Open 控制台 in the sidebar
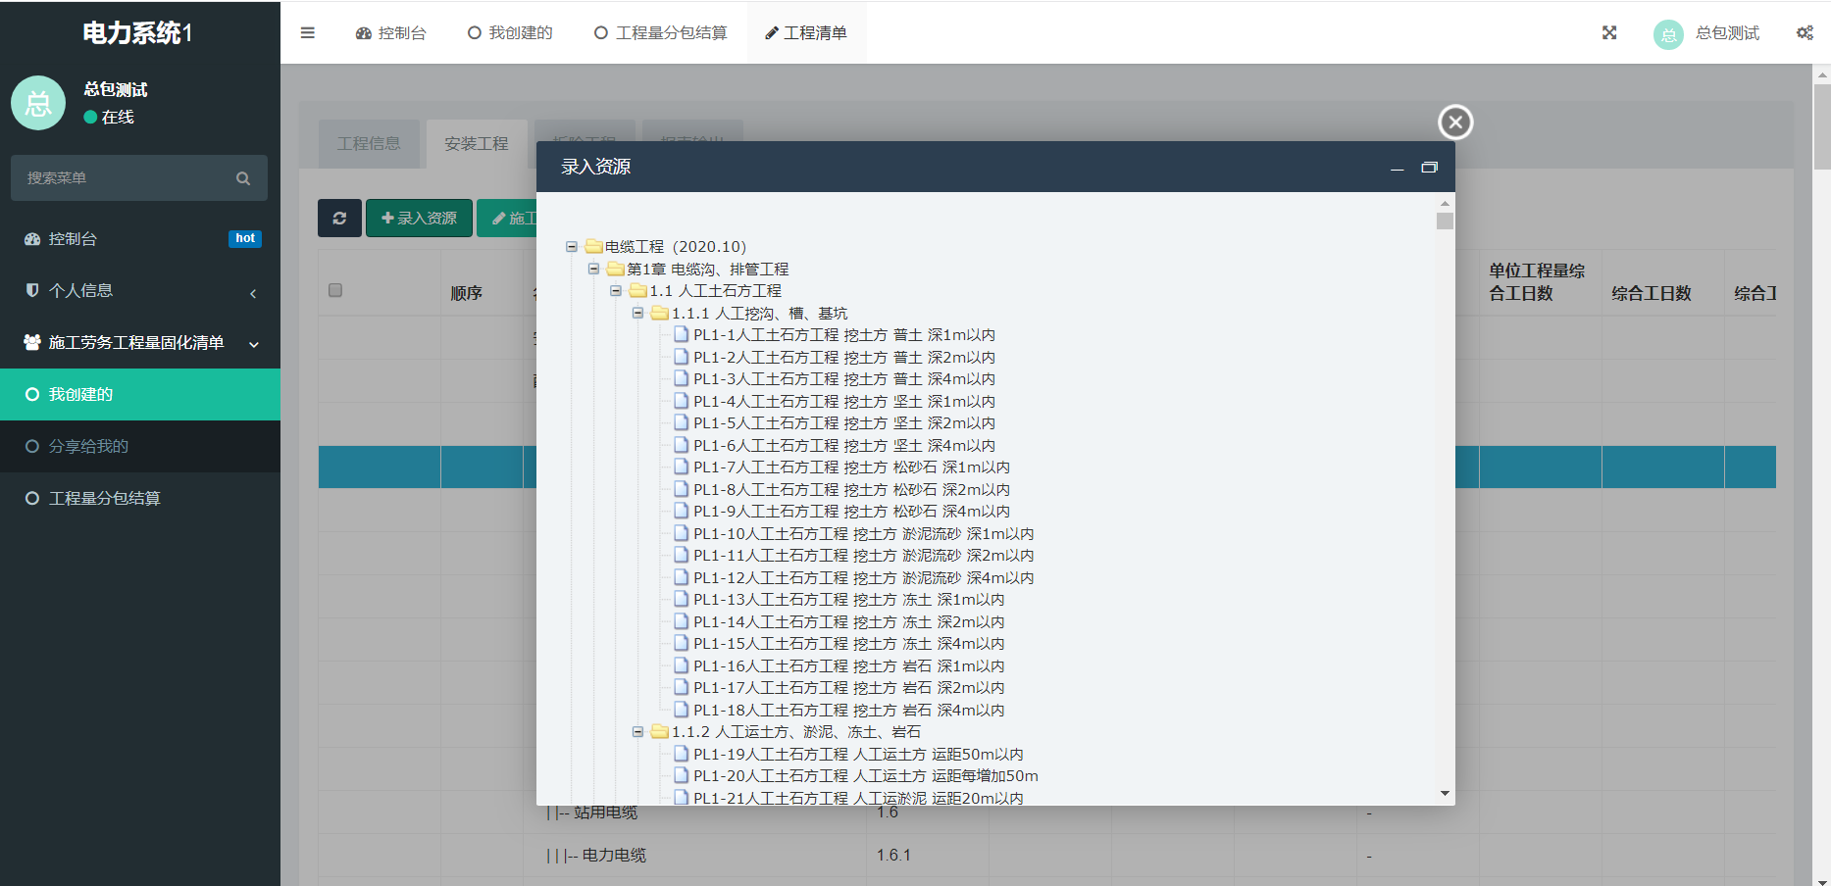Viewport: 1831px width, 886px height. point(140,239)
